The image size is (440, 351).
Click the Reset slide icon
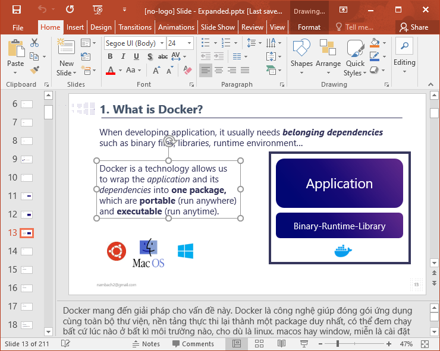coord(86,56)
